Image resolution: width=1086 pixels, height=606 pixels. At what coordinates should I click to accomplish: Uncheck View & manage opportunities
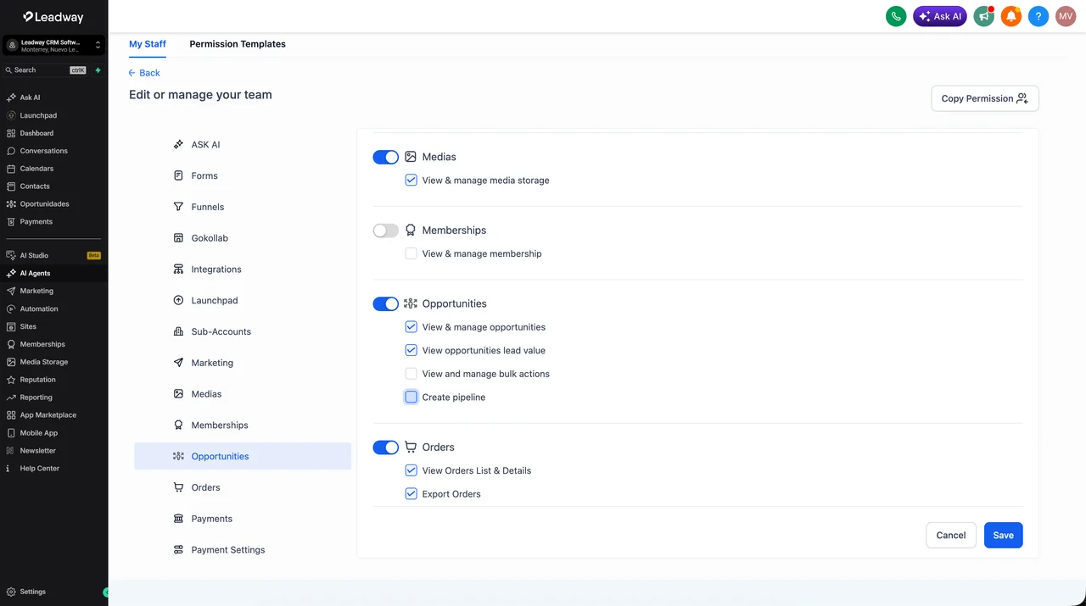(x=411, y=327)
